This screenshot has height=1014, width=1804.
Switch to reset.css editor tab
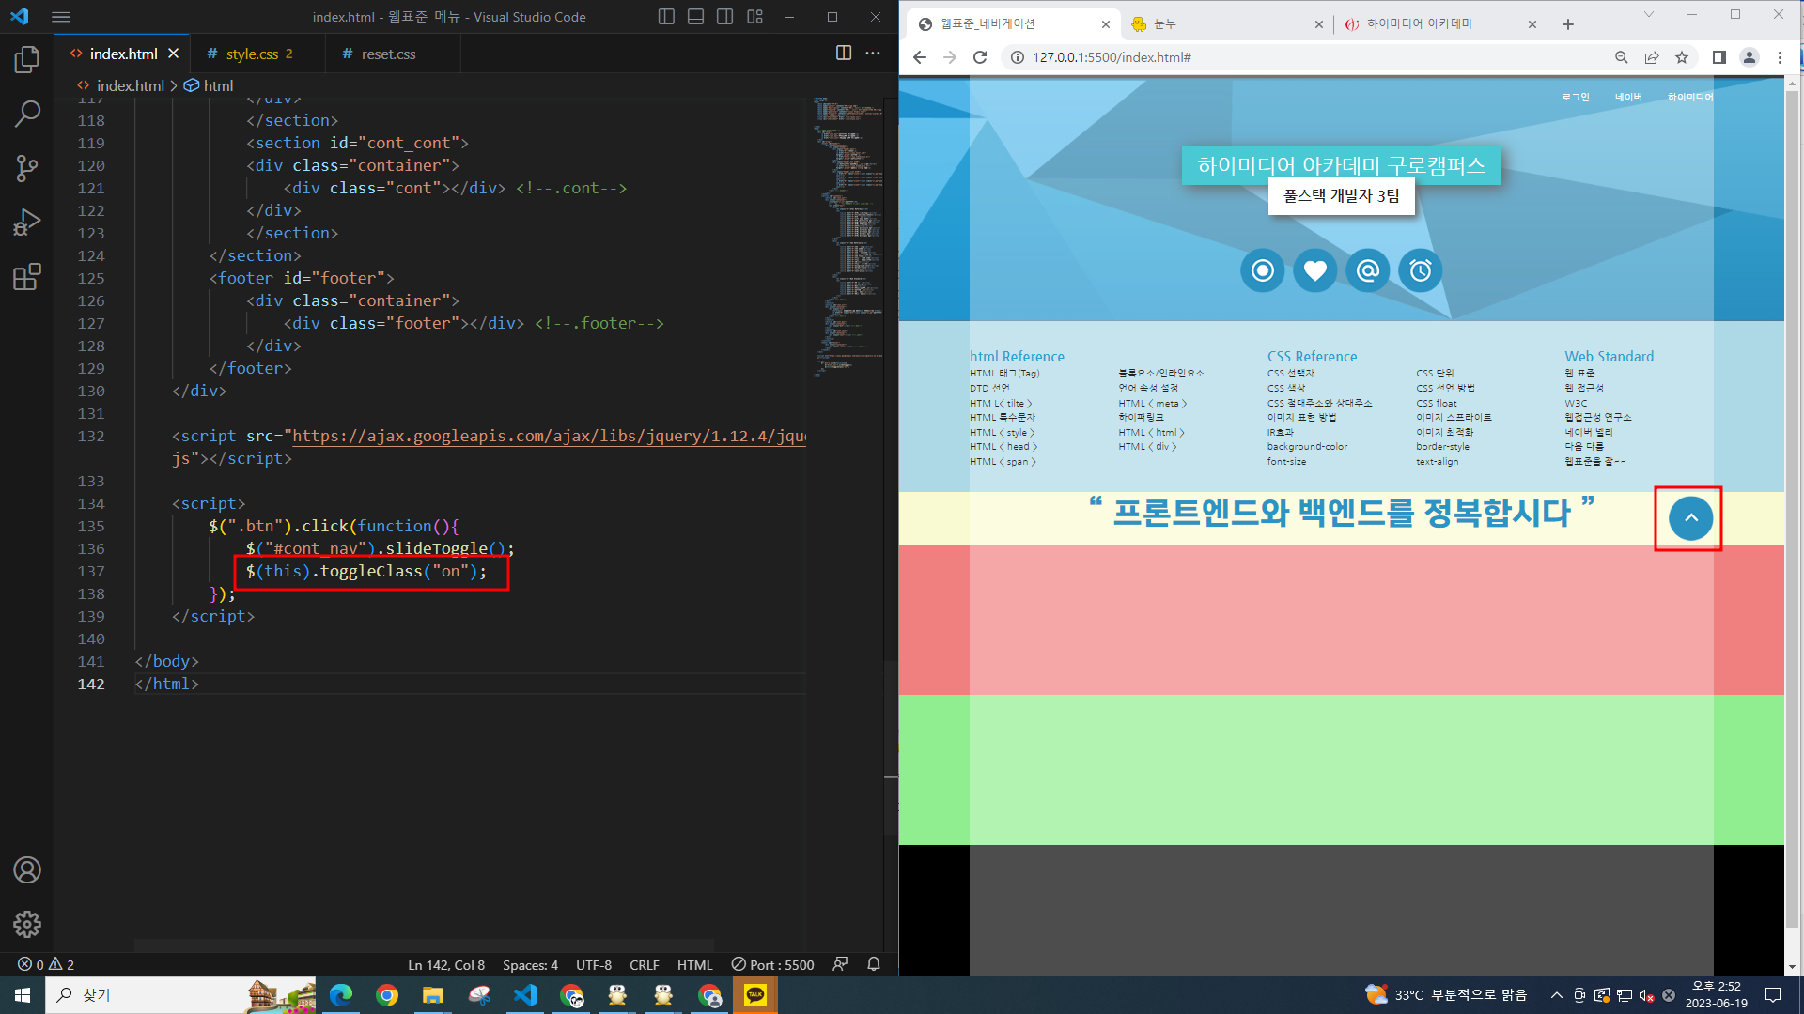pyautogui.click(x=388, y=54)
